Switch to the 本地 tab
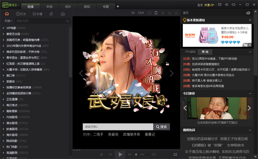The height and width of the screenshot is (159, 258). [x=49, y=6]
